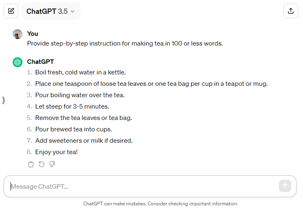Click the "You" sender name
This screenshot has width=303, height=209.
[33, 34]
